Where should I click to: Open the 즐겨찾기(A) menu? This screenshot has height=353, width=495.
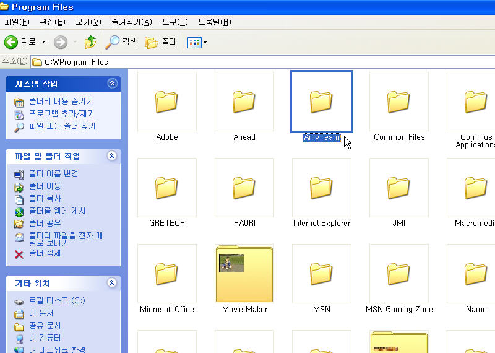[x=132, y=22]
